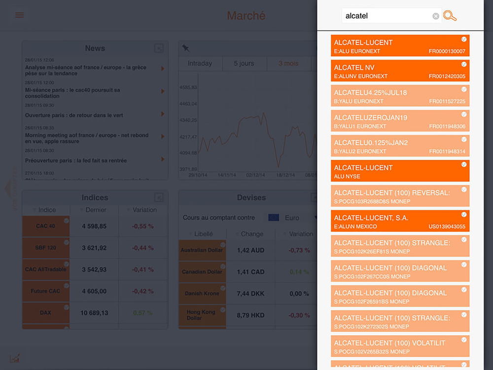This screenshot has width=493, height=370.
Task: Toggle check mark on ALCATEL-LUCENT NYSE result
Action: 464,165
